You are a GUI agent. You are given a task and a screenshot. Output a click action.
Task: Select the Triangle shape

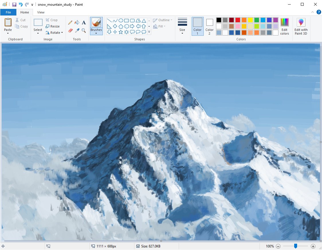(144, 21)
